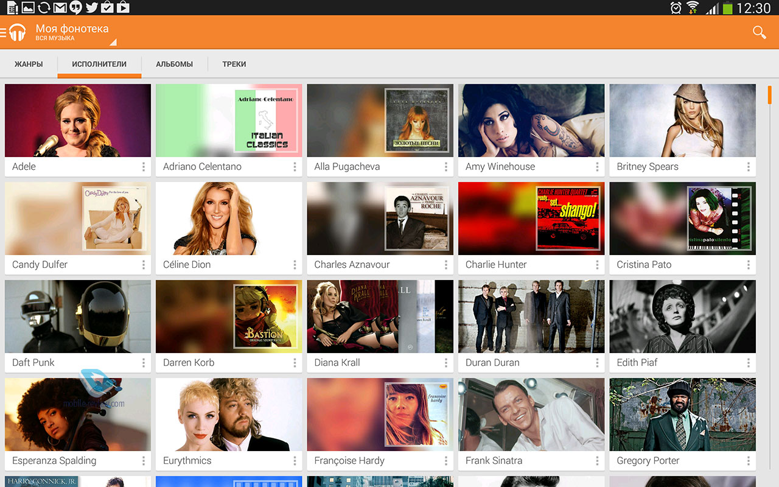This screenshot has height=487, width=779.
Task: Open the Amy Winehouse artist thumbnail
Action: 531,121
